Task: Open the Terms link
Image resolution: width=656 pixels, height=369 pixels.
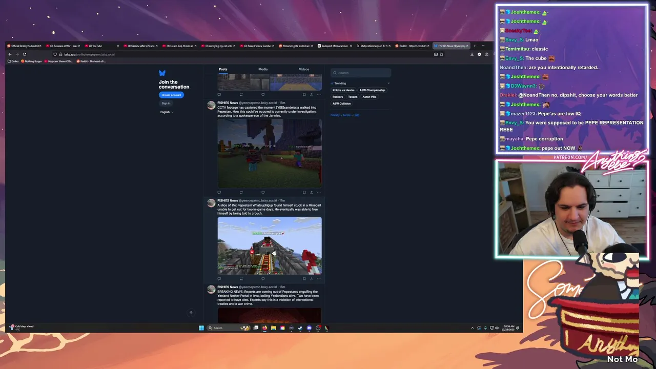Action: pos(346,115)
